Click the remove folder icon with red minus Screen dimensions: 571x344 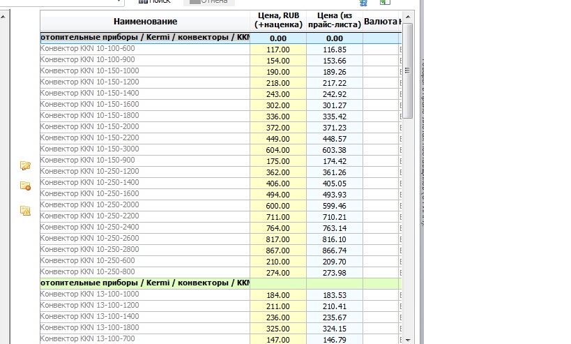coord(26,186)
